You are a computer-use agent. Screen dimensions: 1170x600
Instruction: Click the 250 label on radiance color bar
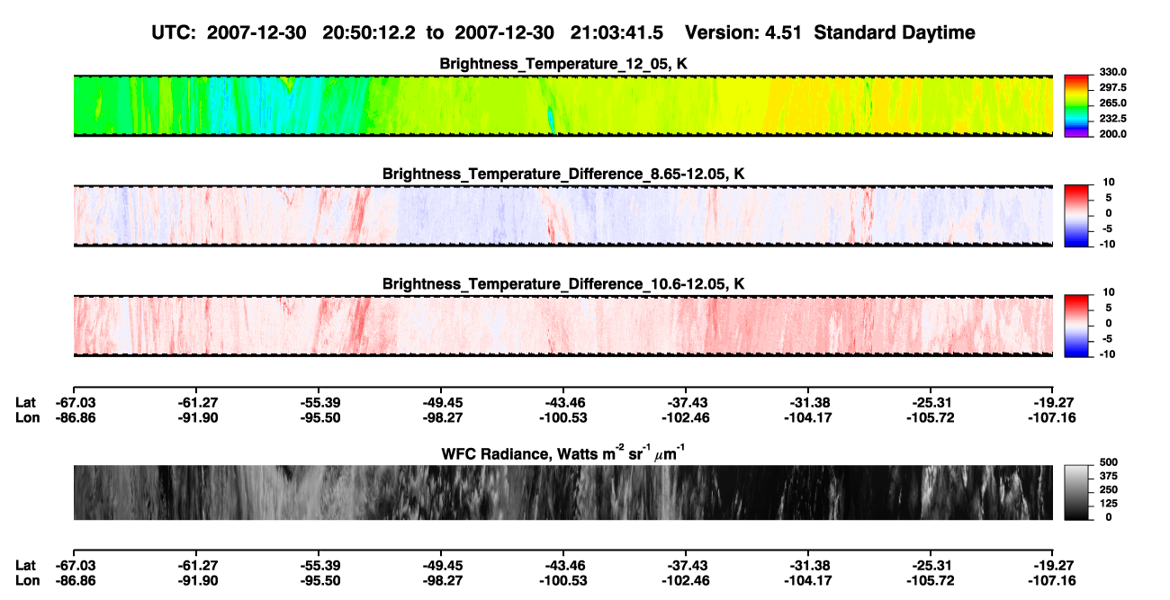tap(1108, 489)
